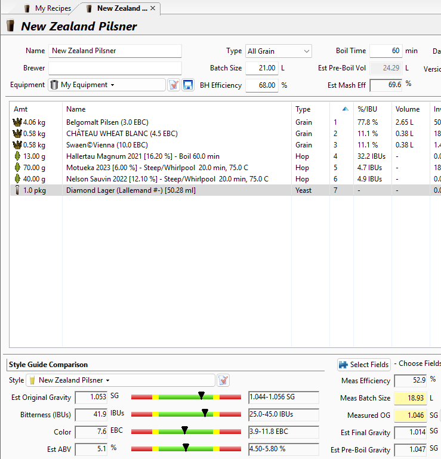Click the Est Original Gravity value 1.053
This screenshot has width=441, height=459.
[91, 398]
